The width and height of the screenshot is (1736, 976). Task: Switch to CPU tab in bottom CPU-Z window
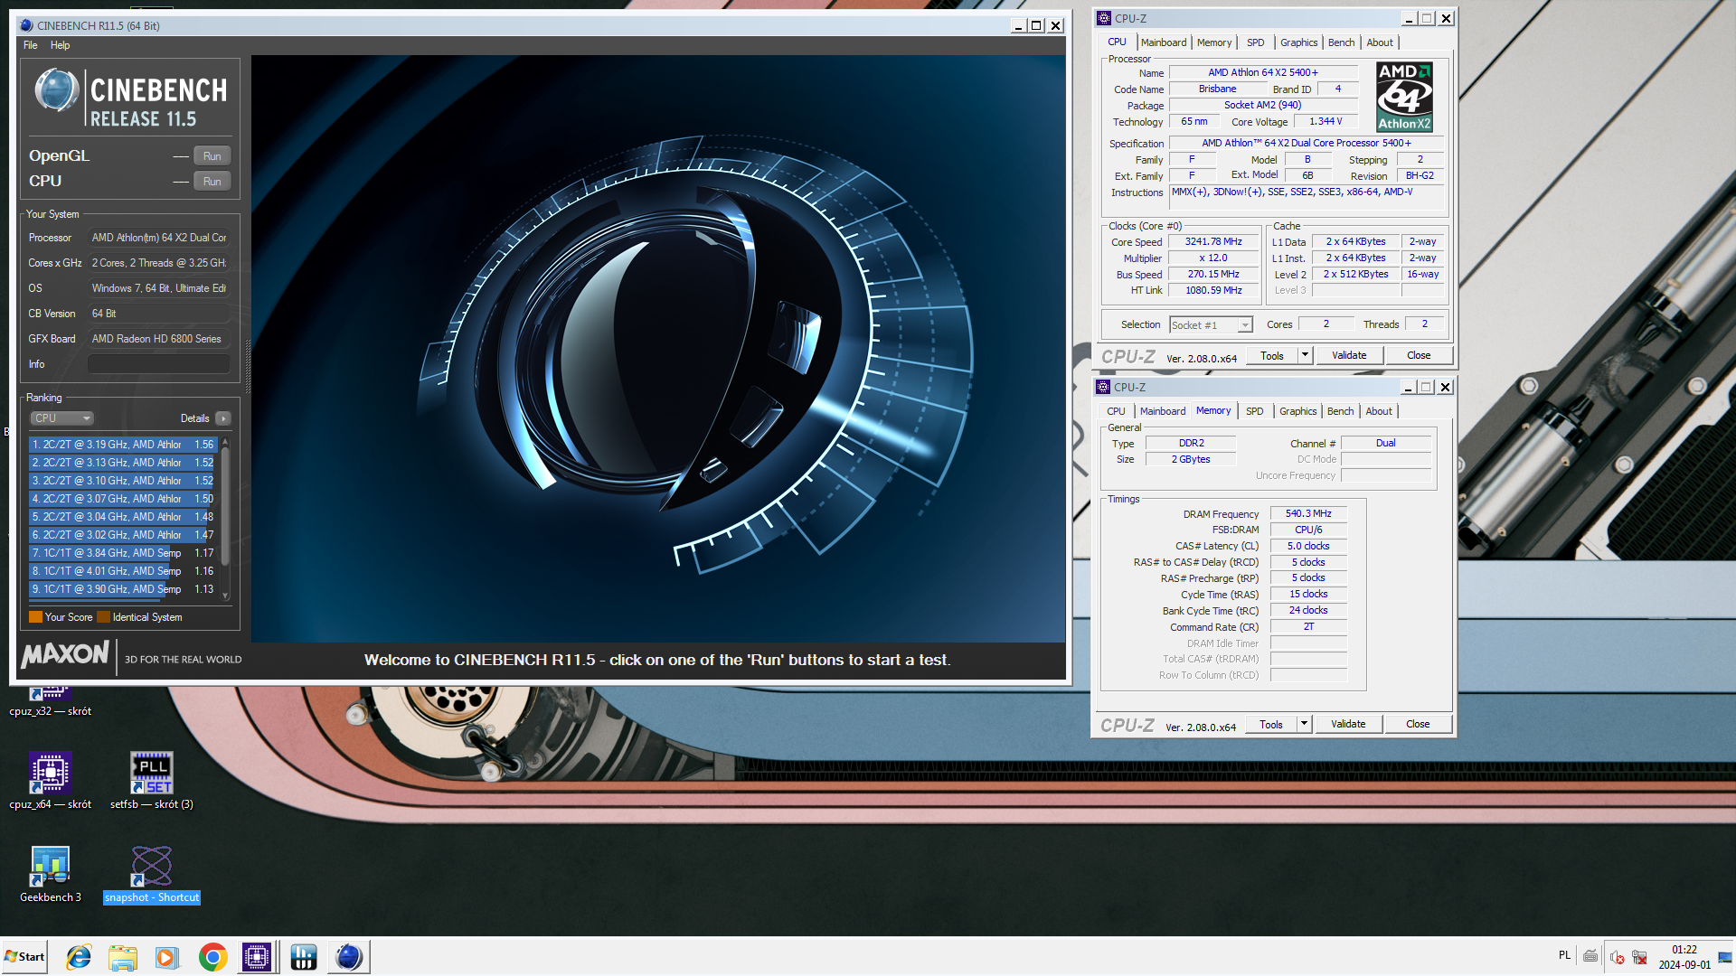1116,411
